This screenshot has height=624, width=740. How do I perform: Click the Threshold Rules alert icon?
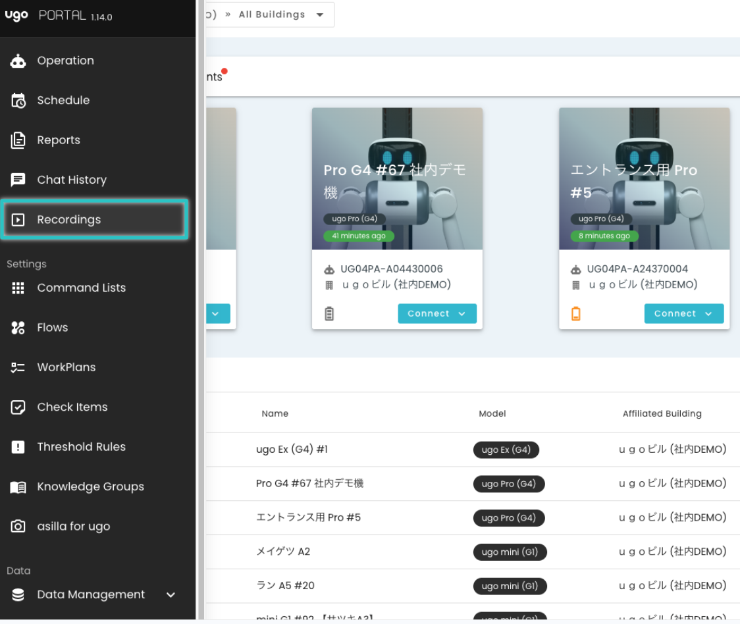click(x=18, y=447)
